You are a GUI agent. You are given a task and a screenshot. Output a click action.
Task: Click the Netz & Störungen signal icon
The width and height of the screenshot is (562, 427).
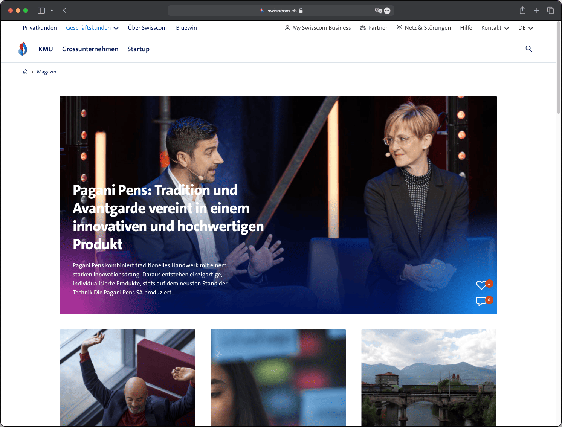(399, 27)
